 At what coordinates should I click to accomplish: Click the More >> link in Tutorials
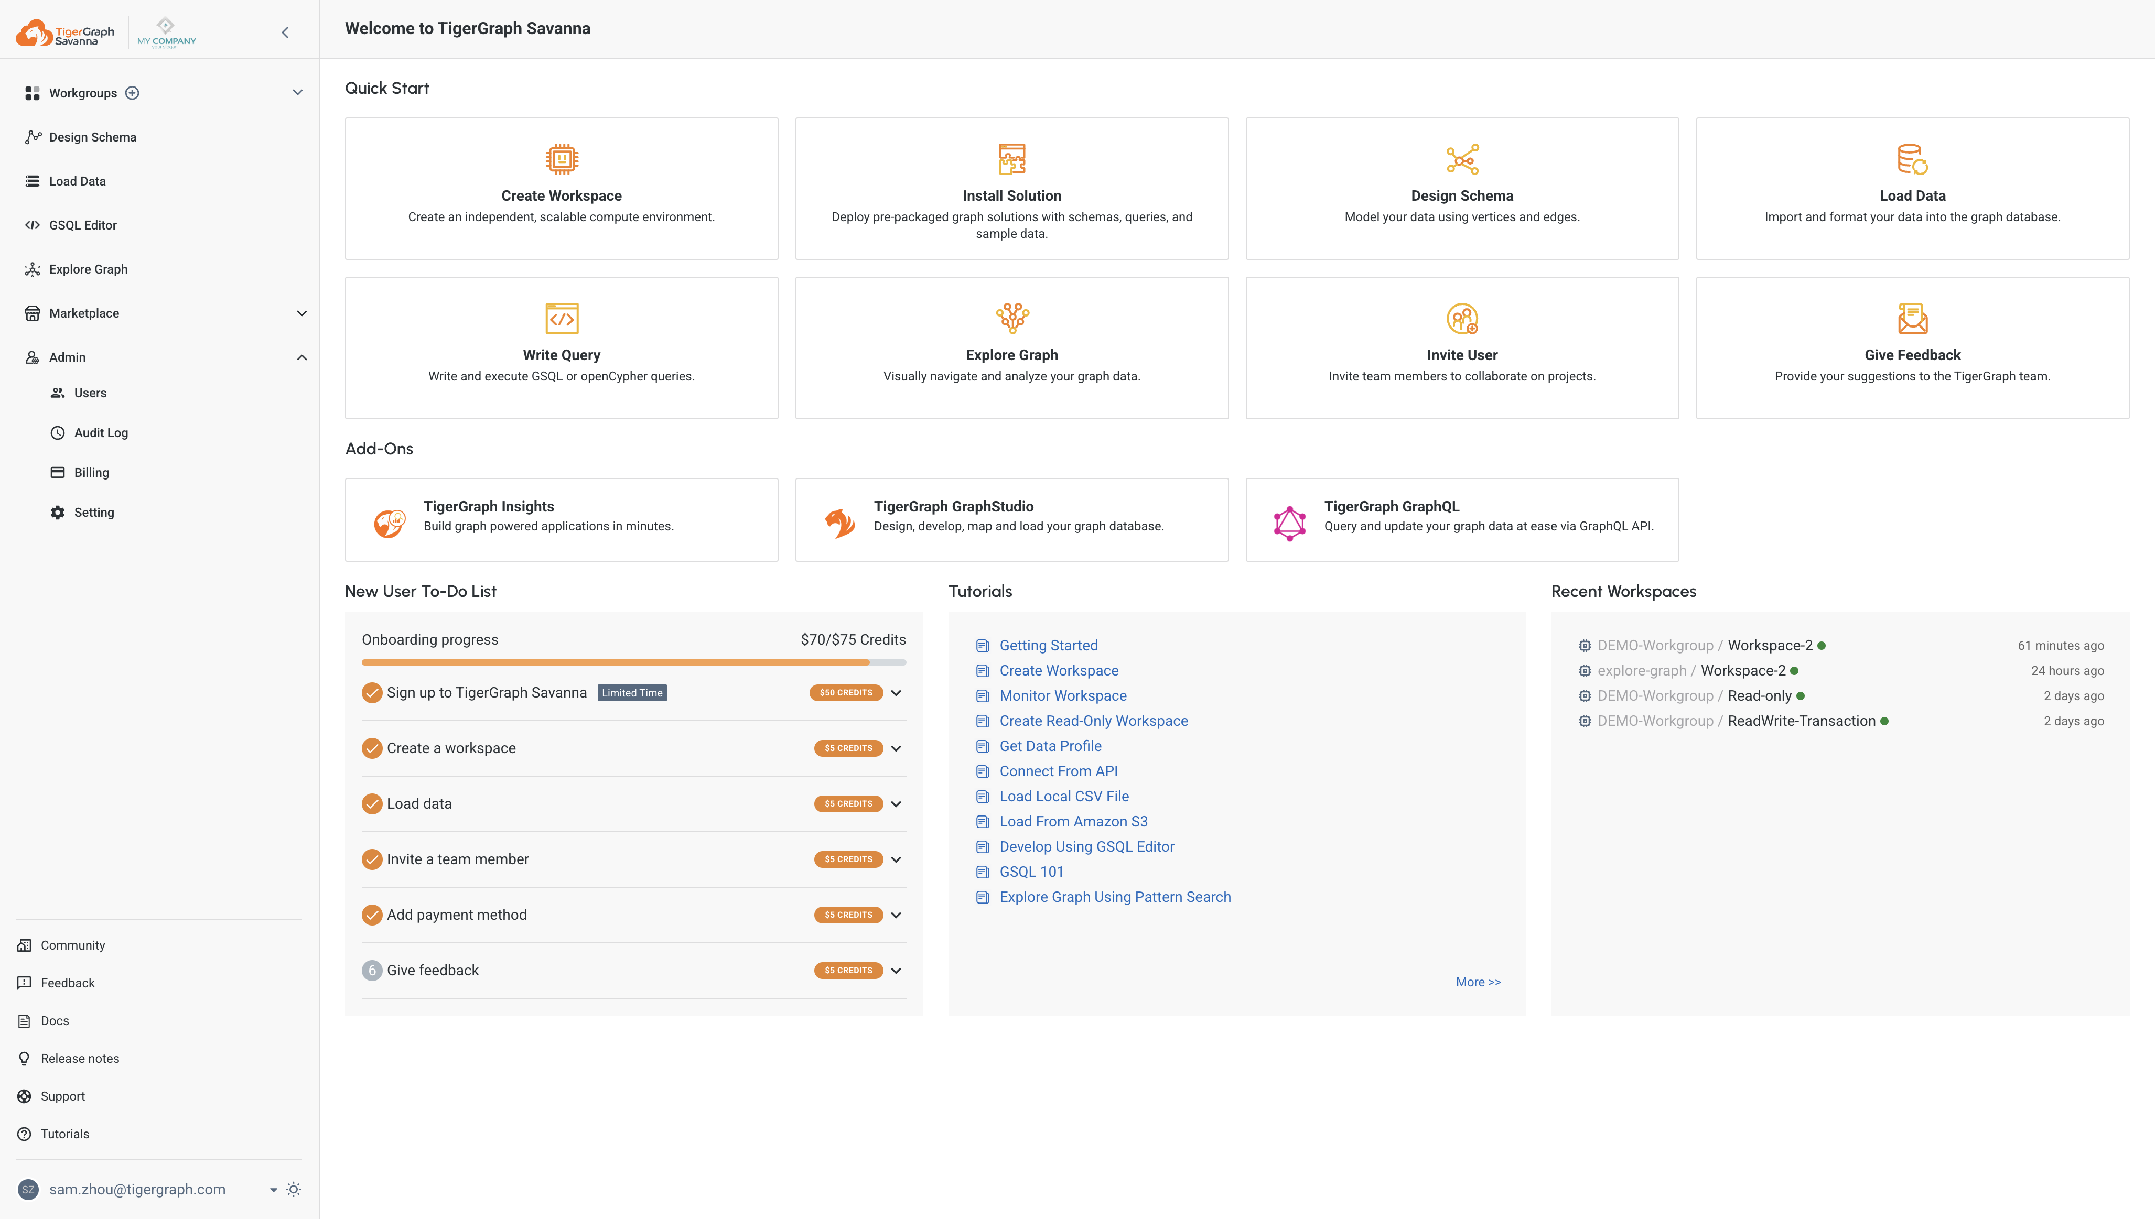1478,981
